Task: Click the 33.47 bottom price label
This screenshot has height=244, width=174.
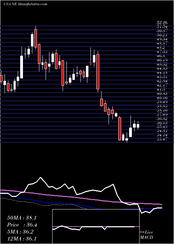Action: point(162,139)
